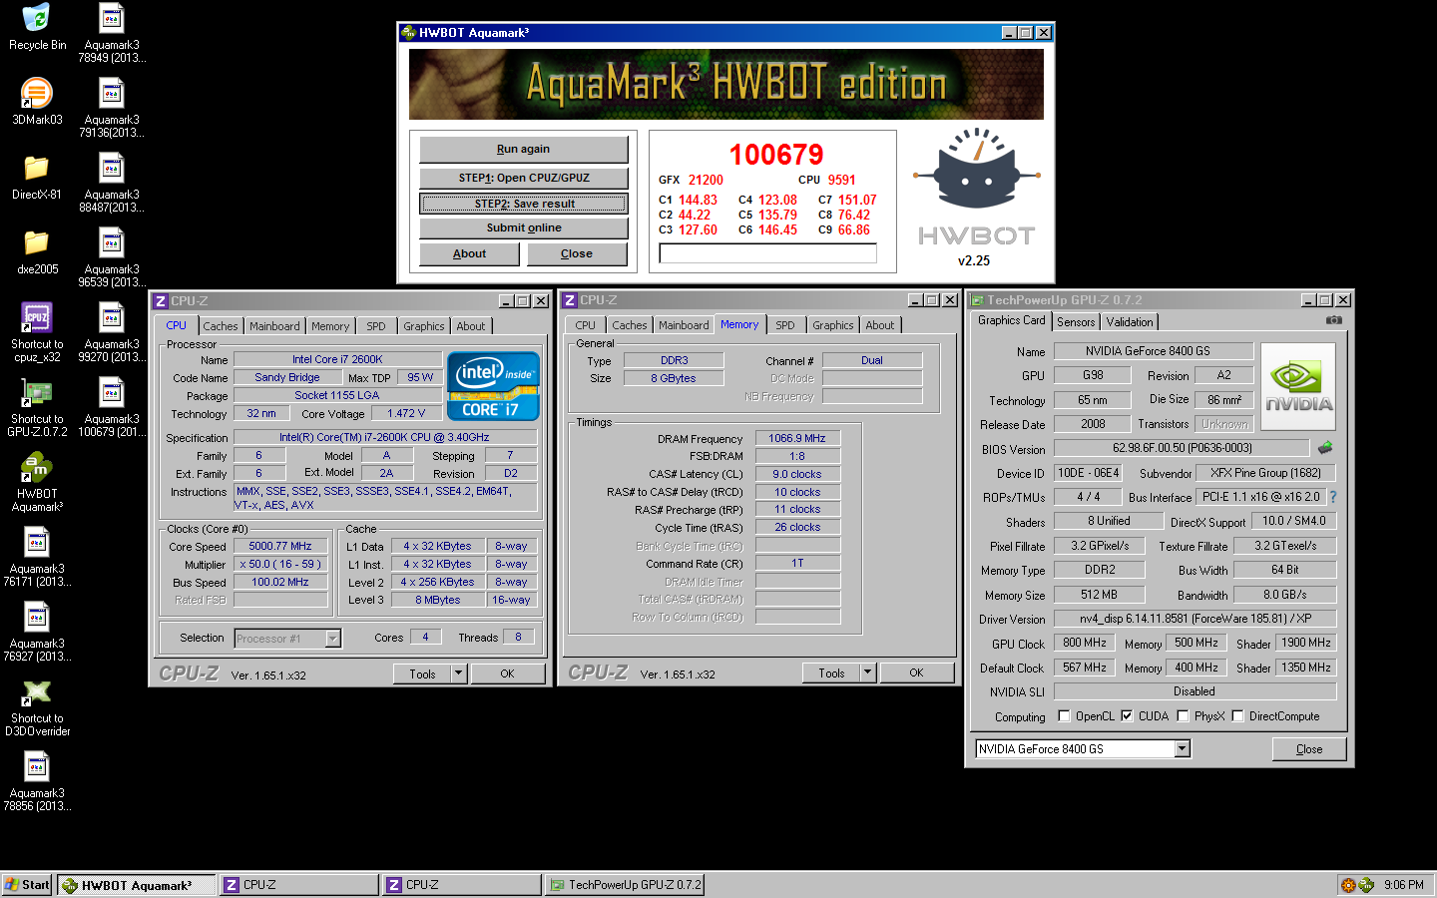The width and height of the screenshot is (1437, 898).
Task: Select the HWBOT Aquamark³ desktop icon
Action: pos(37,483)
